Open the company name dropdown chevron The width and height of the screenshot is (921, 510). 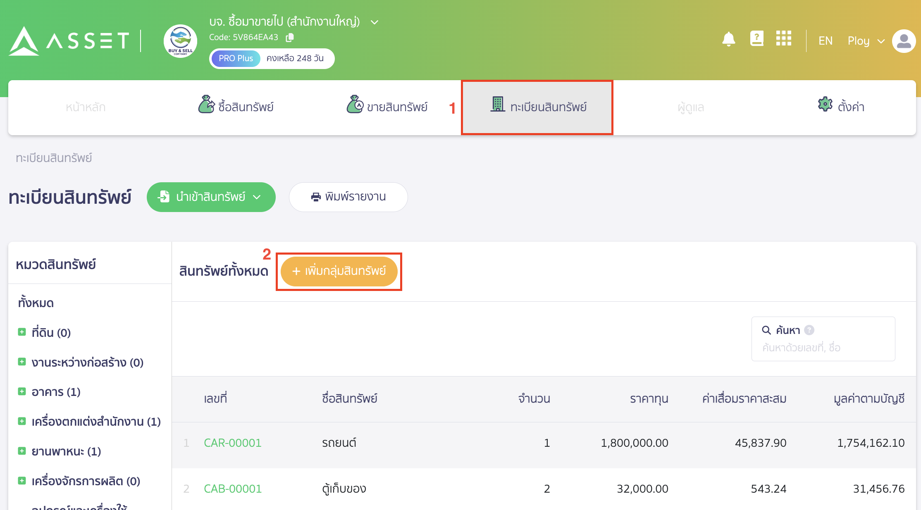pyautogui.click(x=375, y=22)
